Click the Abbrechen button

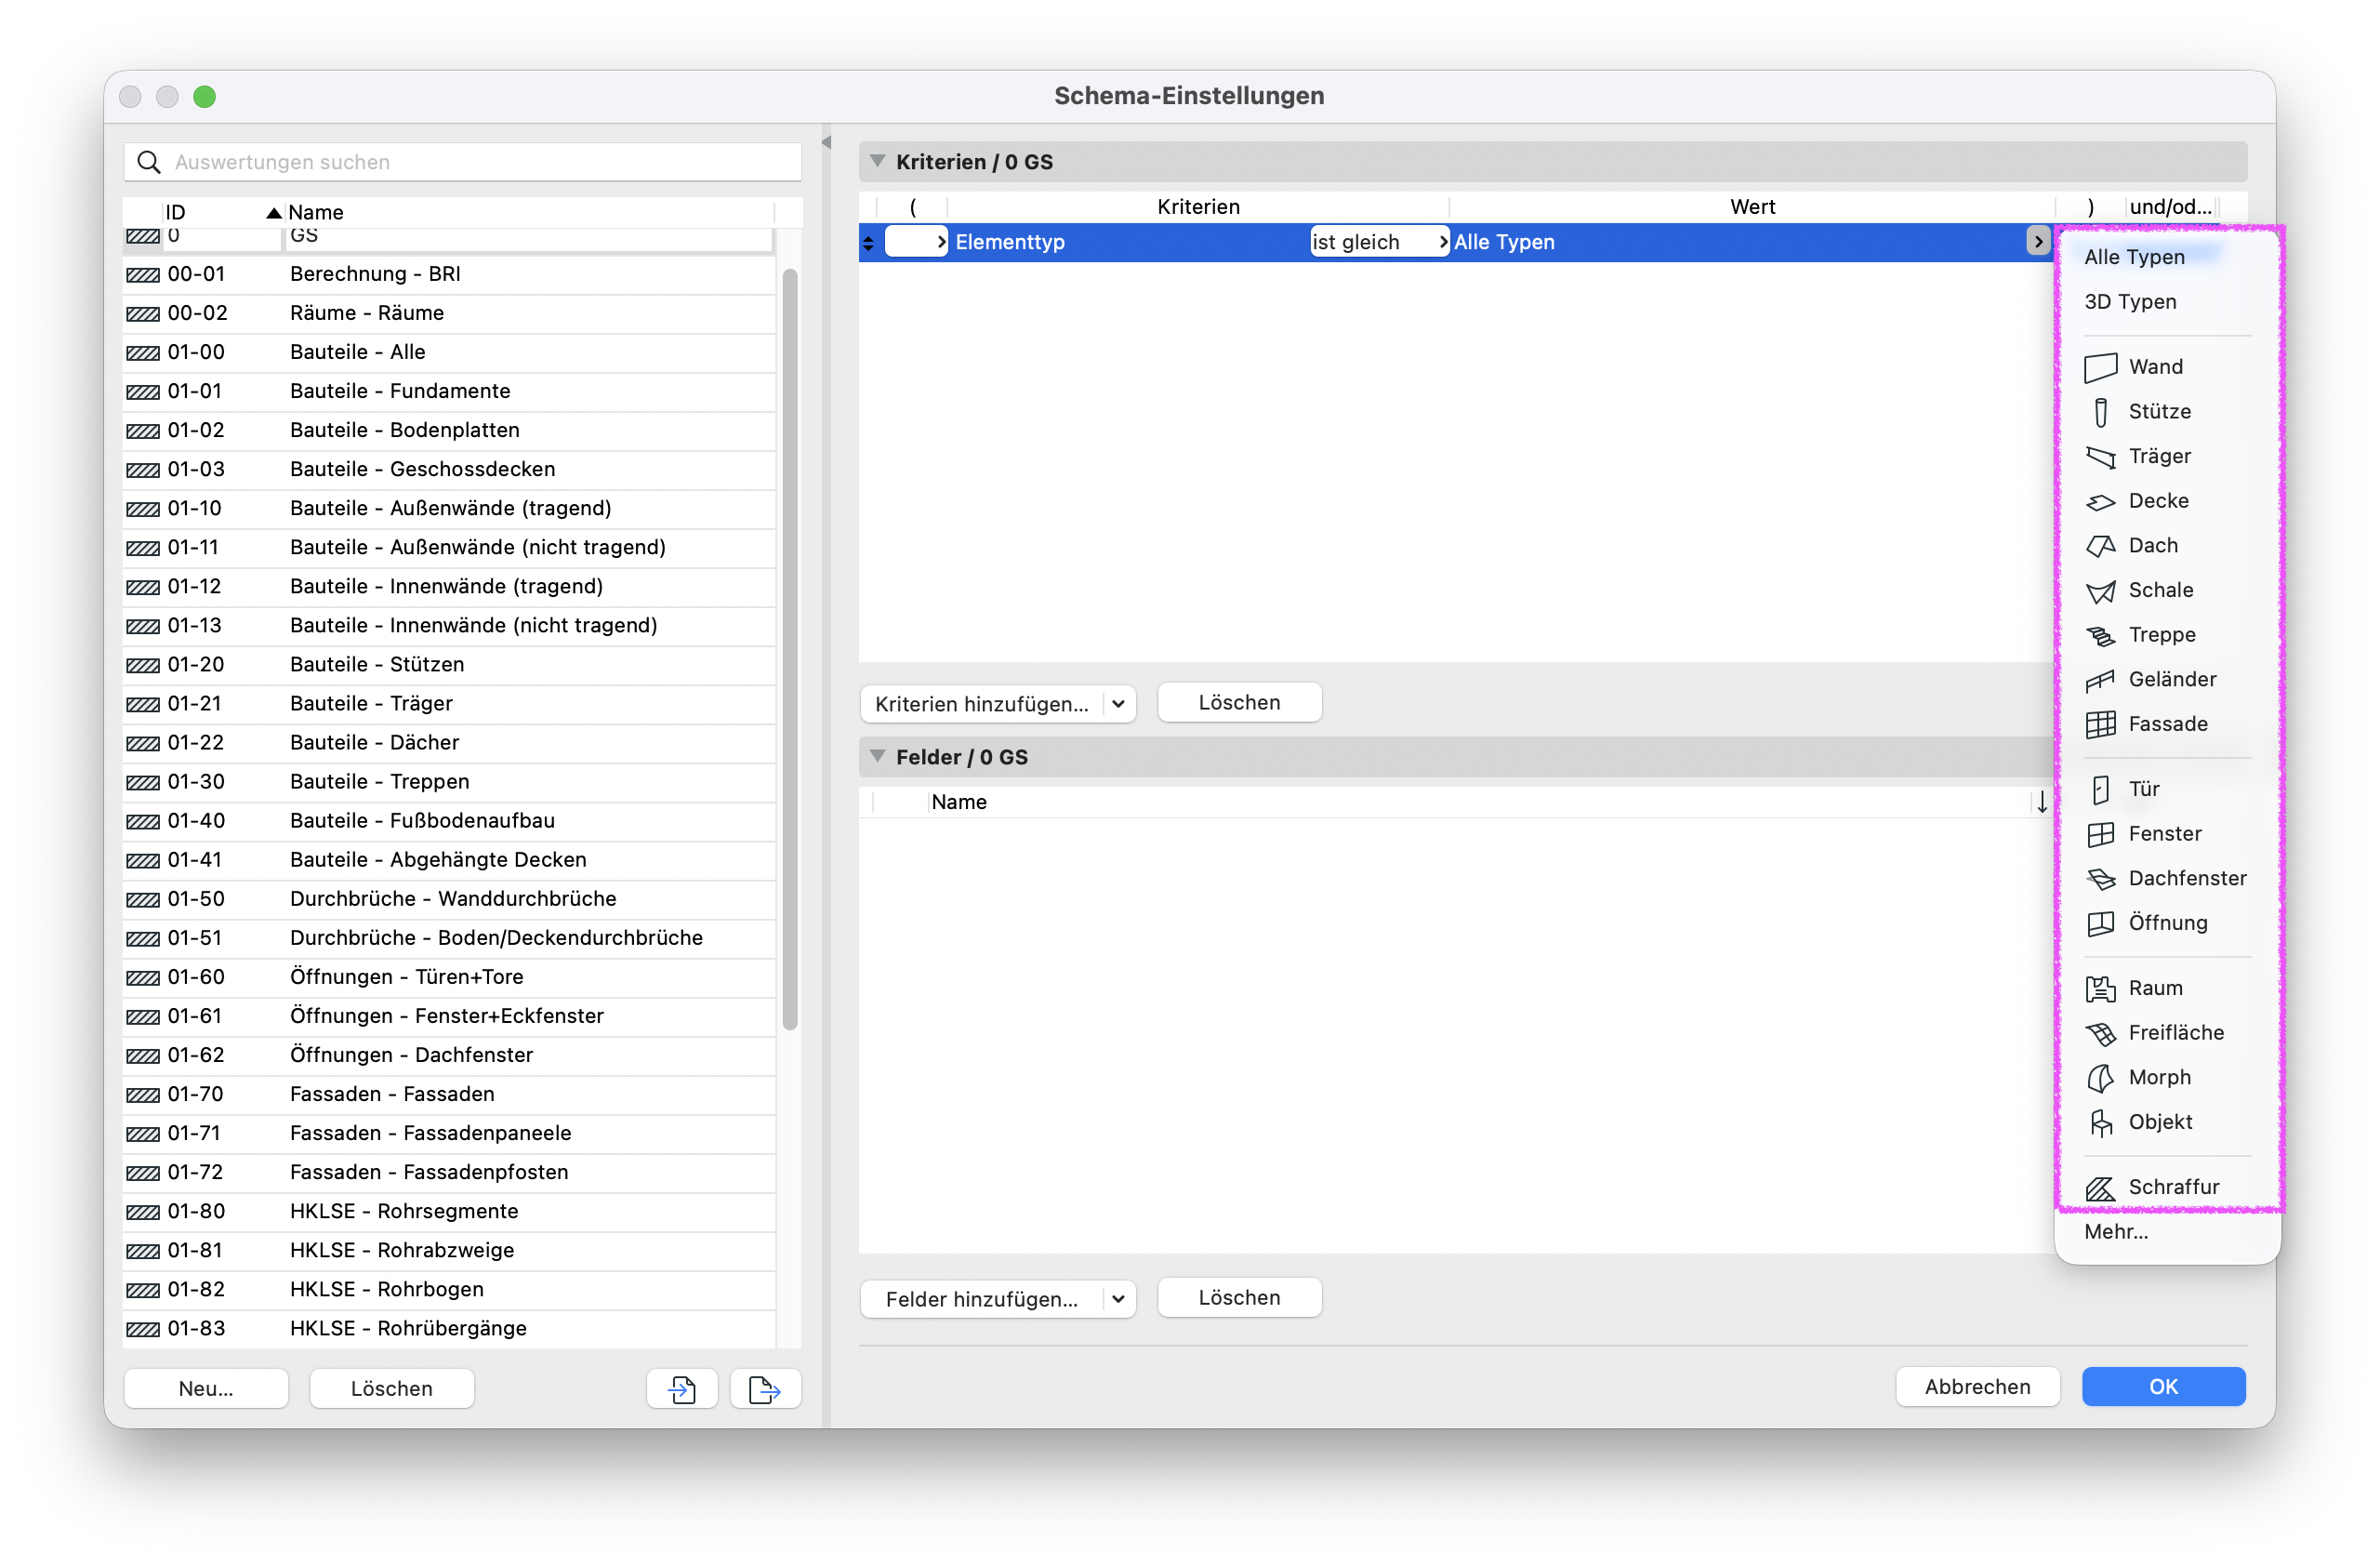(1976, 1386)
